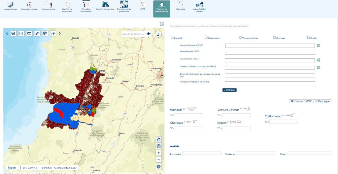Locate my position on the map

(x=159, y=167)
